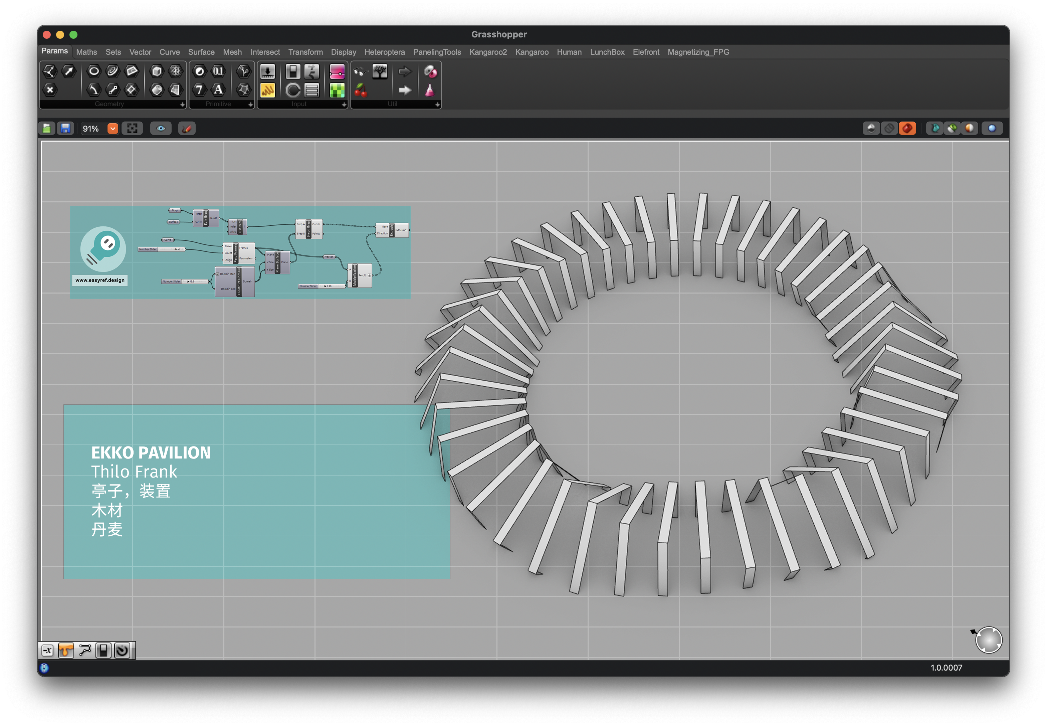Click the zoom extents frame button
The width and height of the screenshot is (1047, 726).
click(x=132, y=129)
